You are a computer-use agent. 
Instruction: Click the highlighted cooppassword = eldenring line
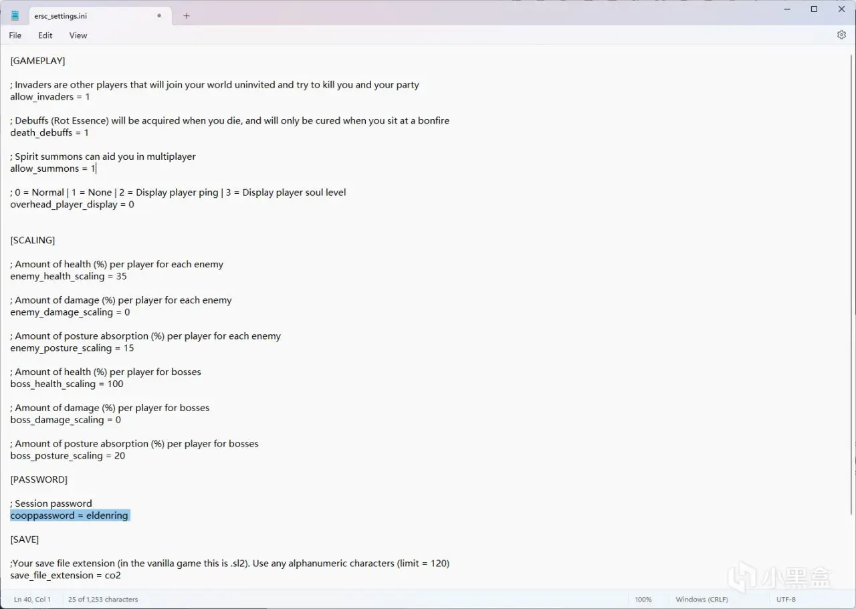[70, 515]
